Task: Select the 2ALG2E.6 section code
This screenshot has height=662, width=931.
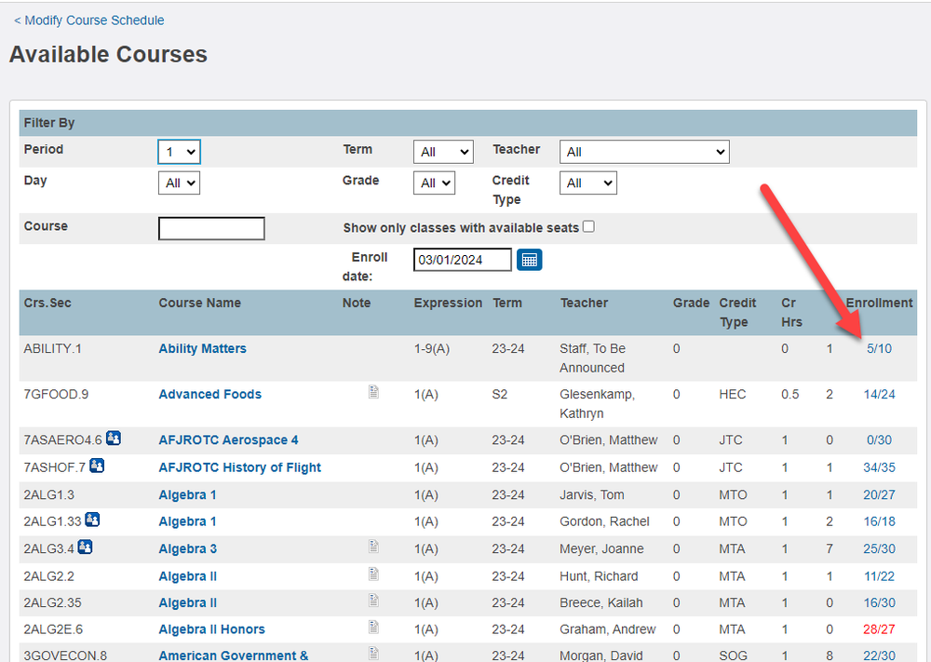Action: click(x=53, y=629)
